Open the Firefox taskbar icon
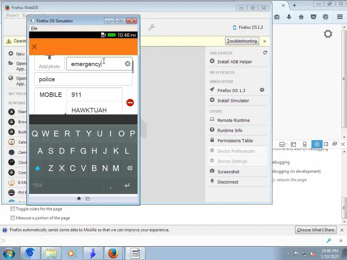Screen dimensions: 347x260 click(113, 253)
